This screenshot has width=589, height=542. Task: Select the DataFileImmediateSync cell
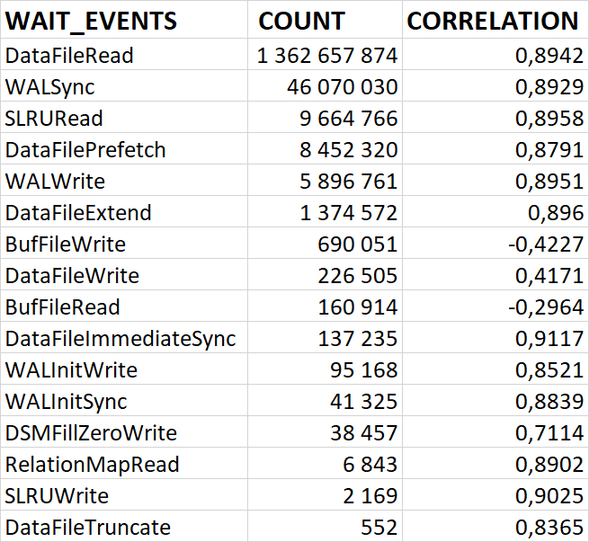(120, 339)
